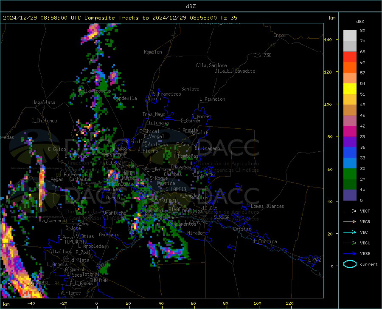The width and height of the screenshot is (382, 309).
Task: Click the 'Encon' map label
Action: coord(280,35)
